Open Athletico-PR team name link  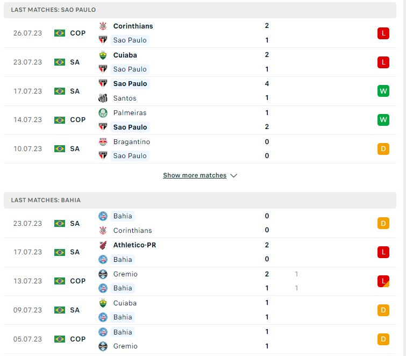[134, 245]
